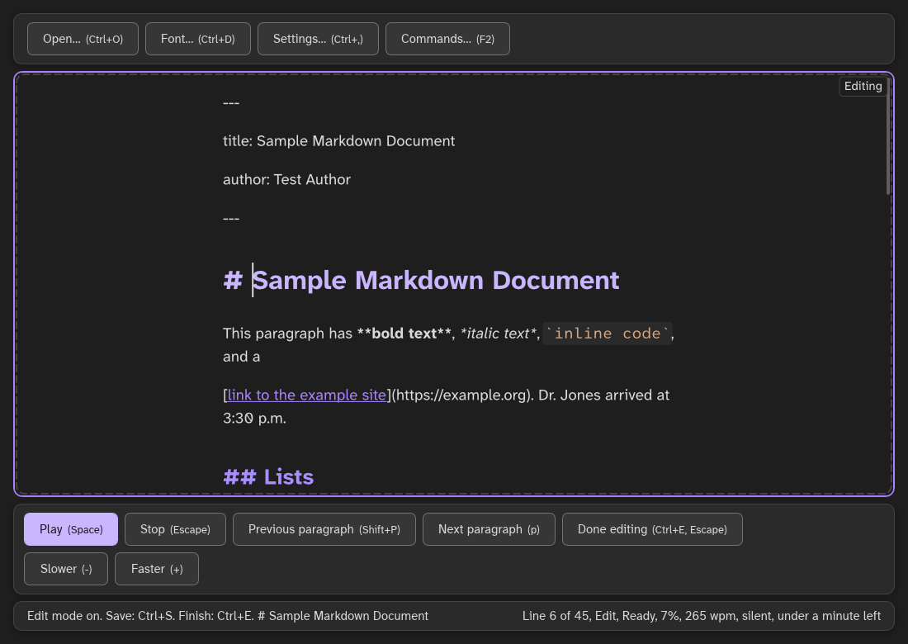Decrease reading speed with Slower

coord(66,569)
